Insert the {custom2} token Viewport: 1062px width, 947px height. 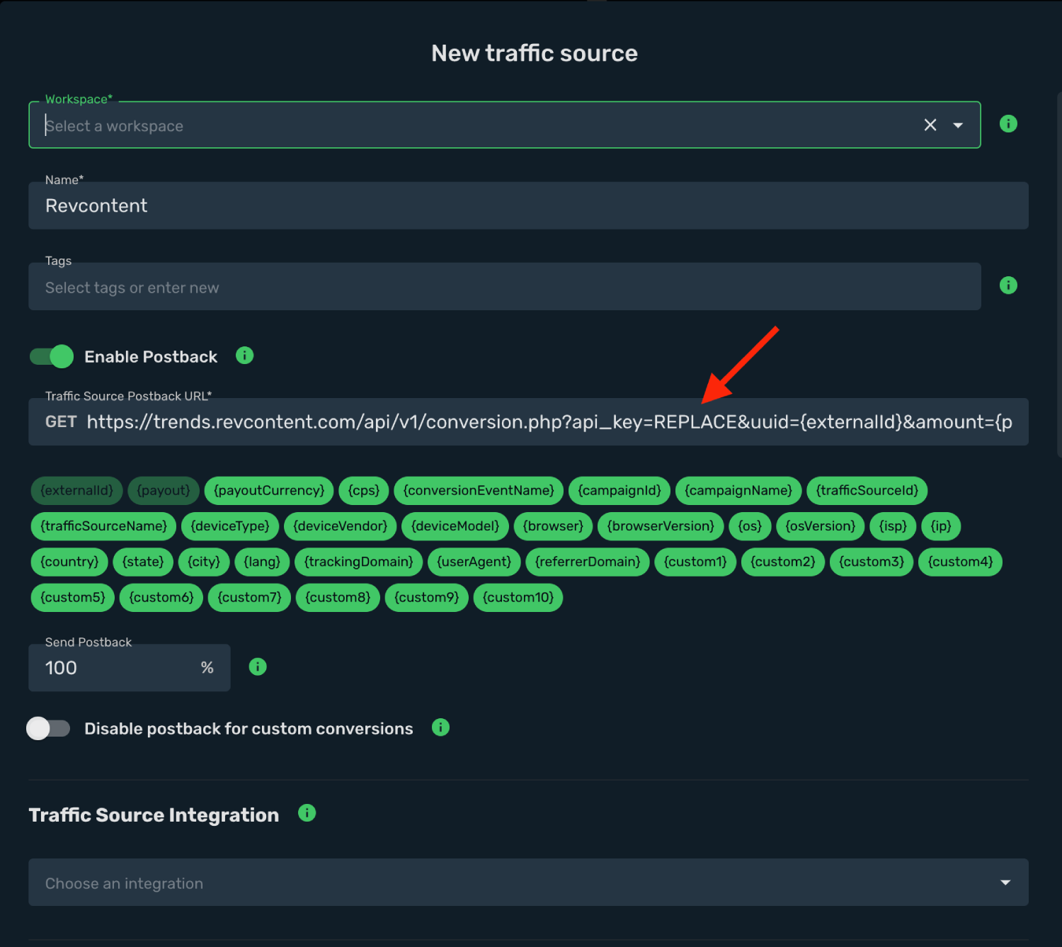[783, 562]
